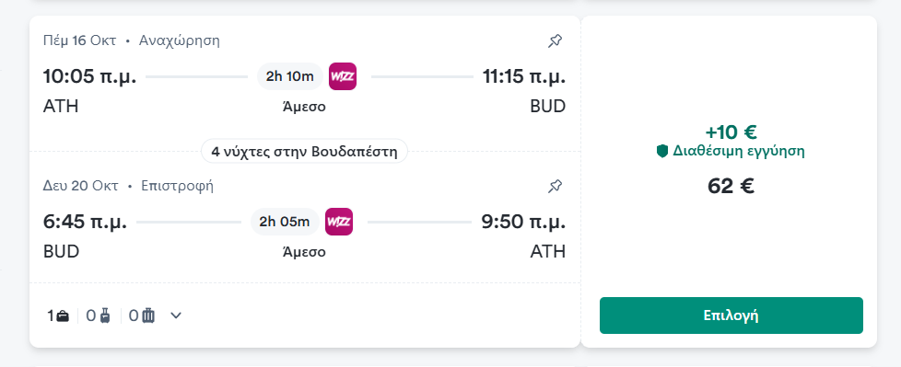Screen dimensions: 901x367
Task: Click the Wizz Air logo on outbound flight
Action: [343, 76]
